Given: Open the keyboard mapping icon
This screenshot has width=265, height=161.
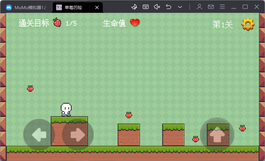Looking at the screenshot, I should click(x=146, y=7).
